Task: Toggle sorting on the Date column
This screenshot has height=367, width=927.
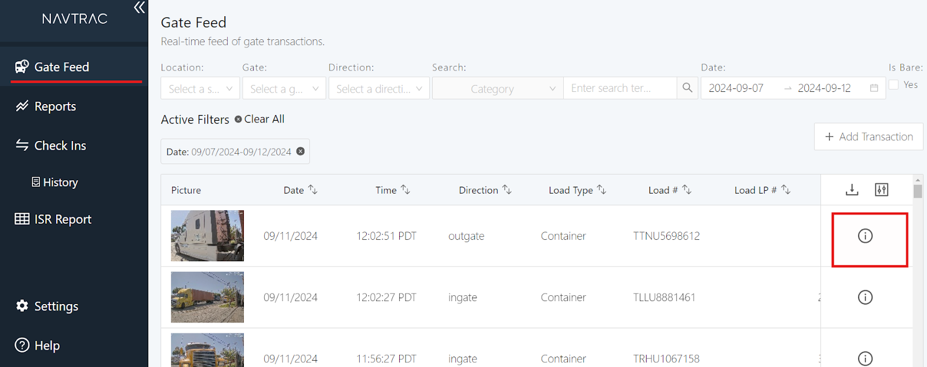Action: pos(313,189)
